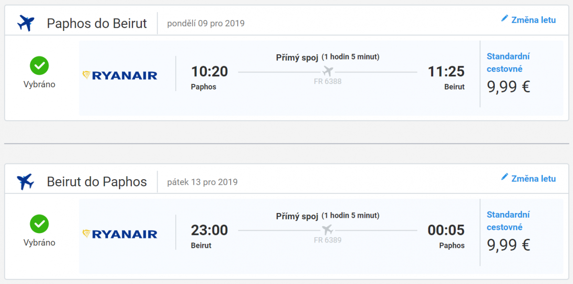Click the 10:20 Paphos departure time

(210, 71)
